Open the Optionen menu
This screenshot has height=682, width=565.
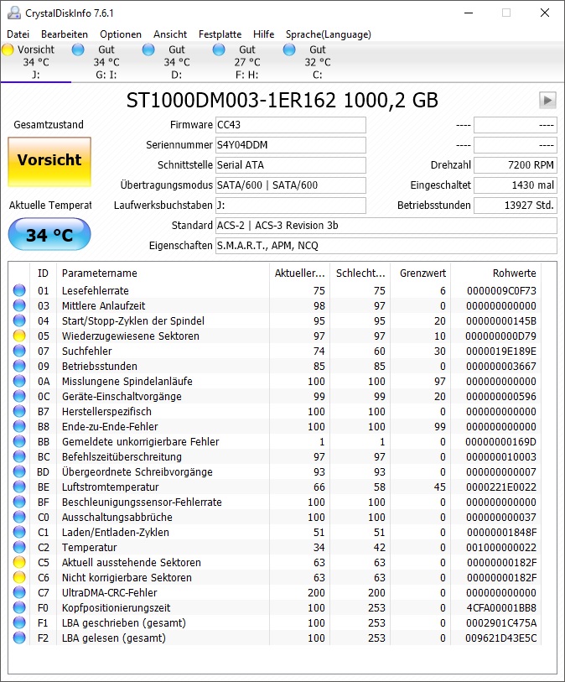(121, 34)
